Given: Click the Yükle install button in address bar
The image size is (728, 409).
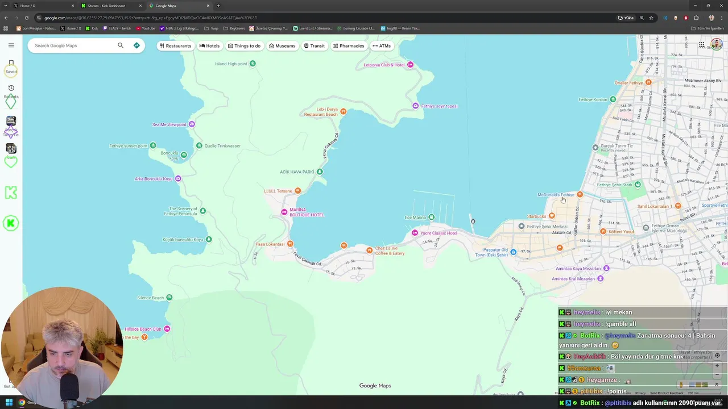Looking at the screenshot, I should pyautogui.click(x=626, y=18).
